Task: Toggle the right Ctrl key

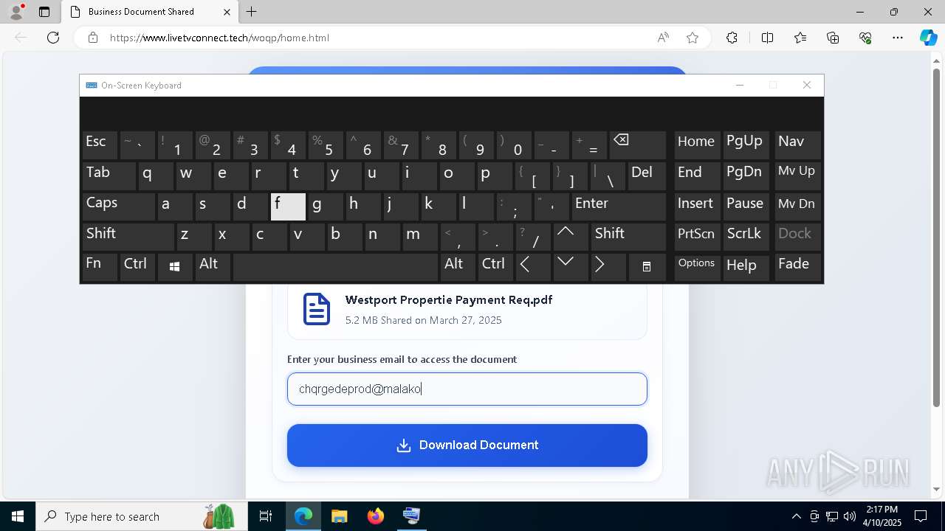Action: point(495,267)
